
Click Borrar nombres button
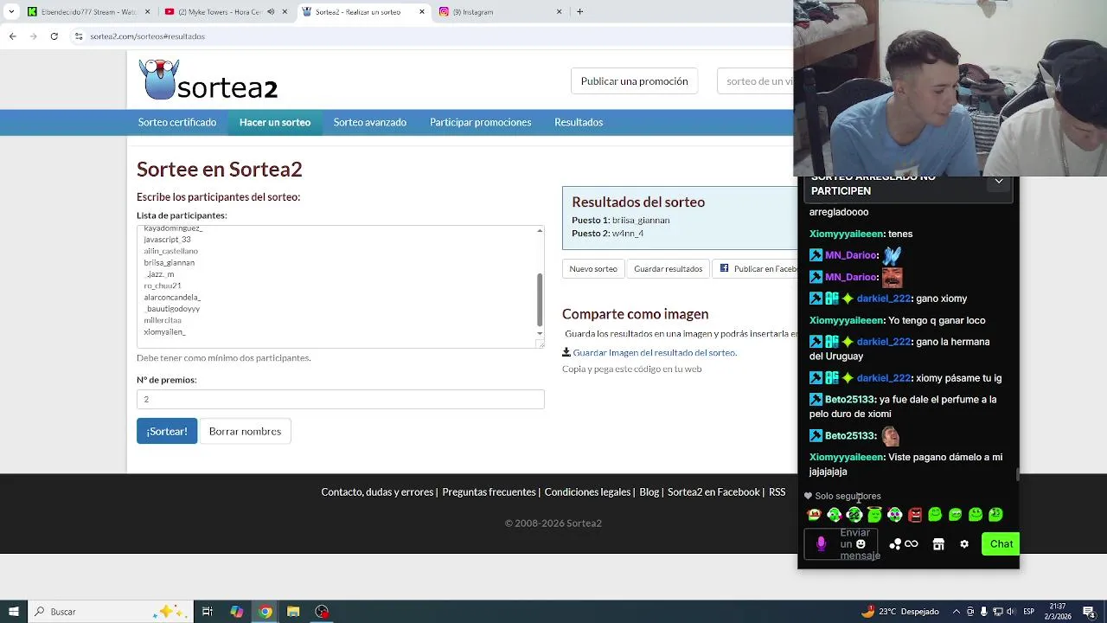coord(245,431)
